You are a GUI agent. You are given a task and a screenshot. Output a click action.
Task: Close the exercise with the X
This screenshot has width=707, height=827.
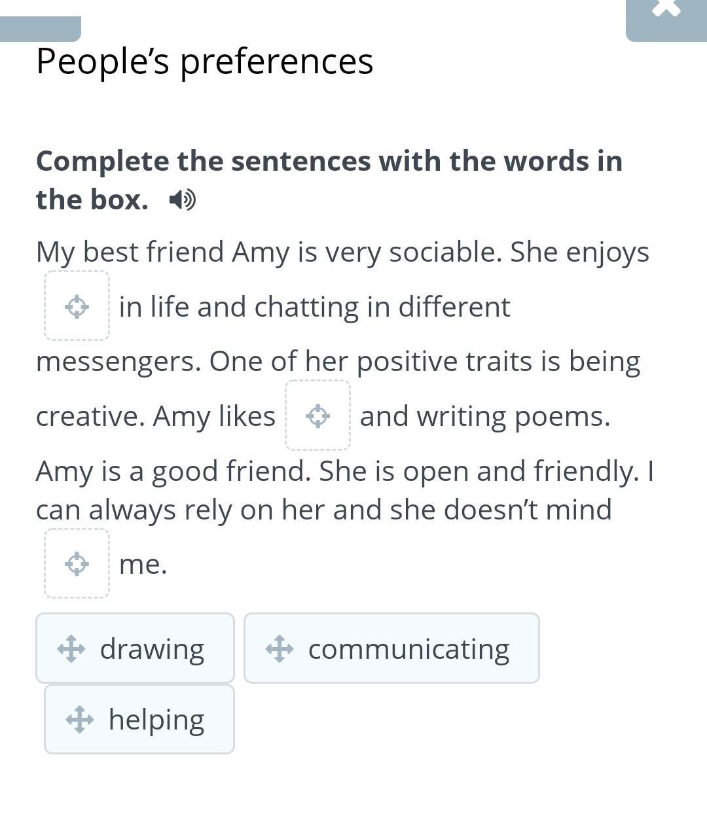tap(666, 10)
